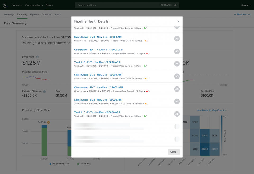This screenshot has height=174, width=254.
Task: Click AS avatar in bottommost Yundt LLC row
Action: pos(177,114)
